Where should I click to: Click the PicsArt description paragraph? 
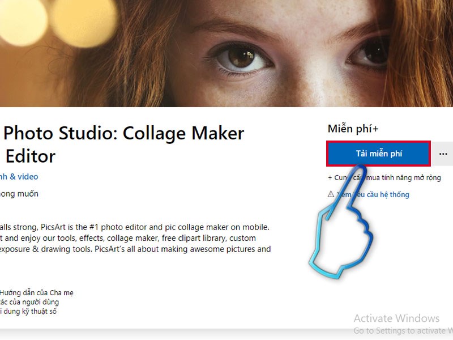point(135,238)
